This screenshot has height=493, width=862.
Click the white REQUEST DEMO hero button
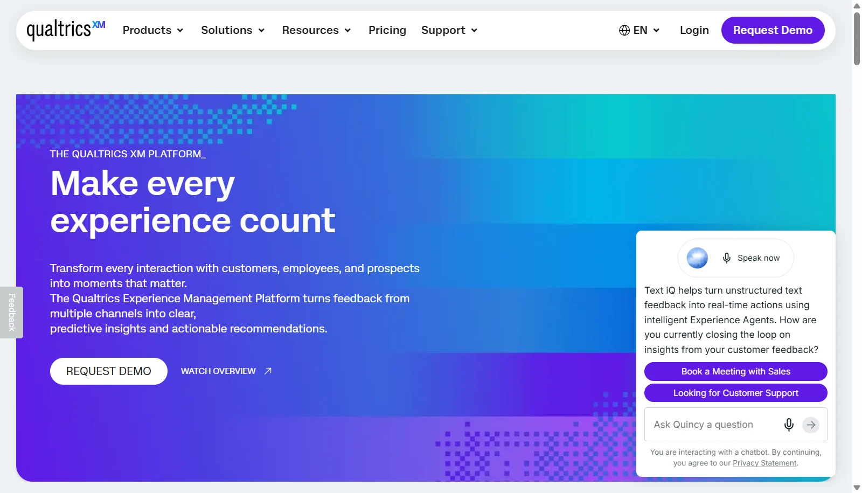point(109,371)
